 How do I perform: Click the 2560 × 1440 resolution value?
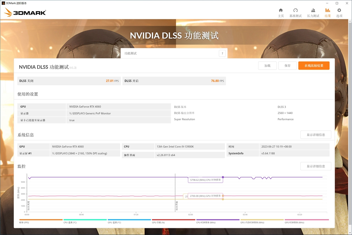pyautogui.click(x=285, y=113)
